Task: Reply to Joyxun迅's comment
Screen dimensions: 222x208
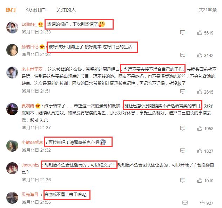Action: 183,180
